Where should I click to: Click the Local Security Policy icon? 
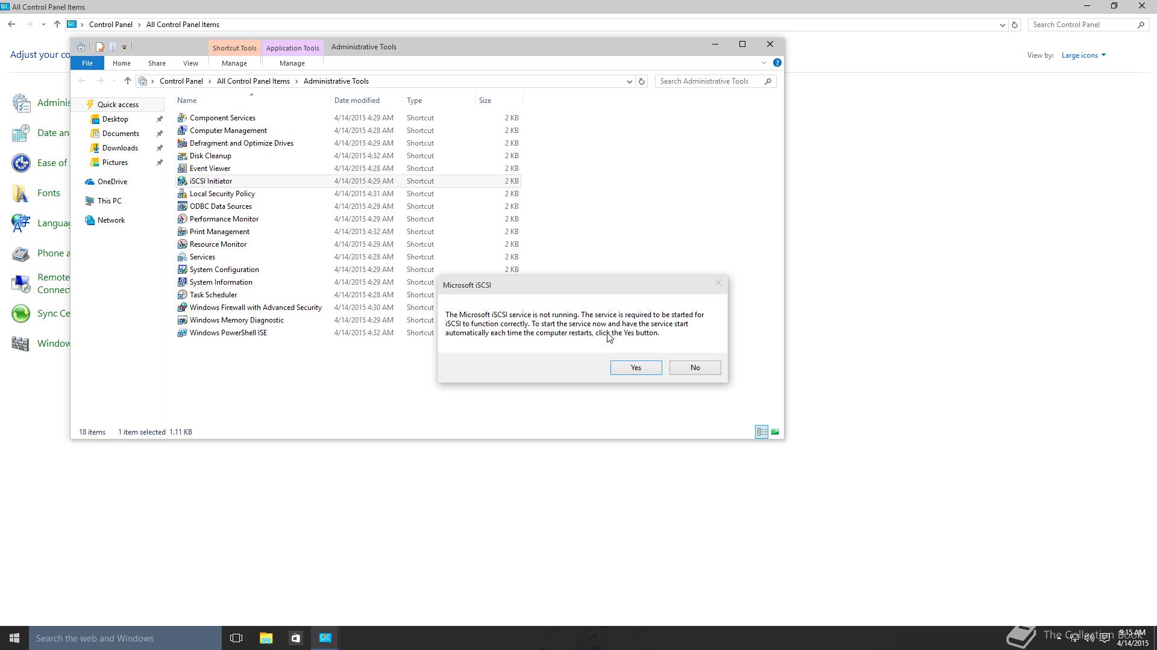pos(182,194)
